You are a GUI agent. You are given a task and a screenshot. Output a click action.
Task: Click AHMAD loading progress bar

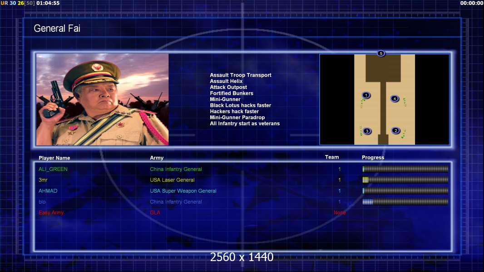(405, 191)
